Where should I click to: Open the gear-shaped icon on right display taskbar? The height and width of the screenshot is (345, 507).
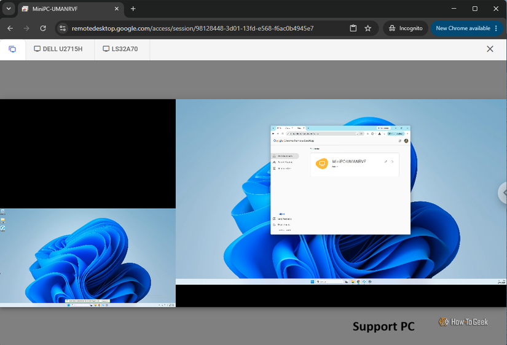point(370,282)
